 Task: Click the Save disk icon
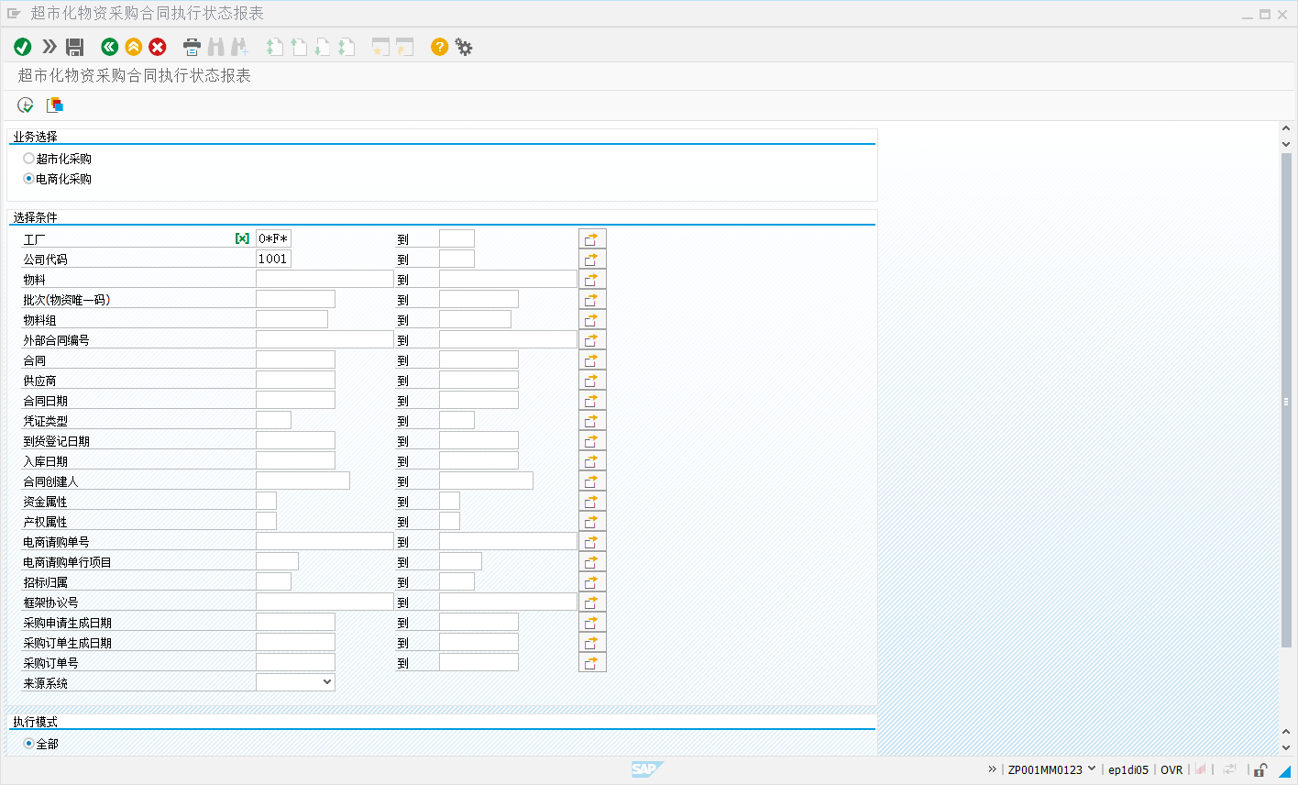[x=75, y=47]
